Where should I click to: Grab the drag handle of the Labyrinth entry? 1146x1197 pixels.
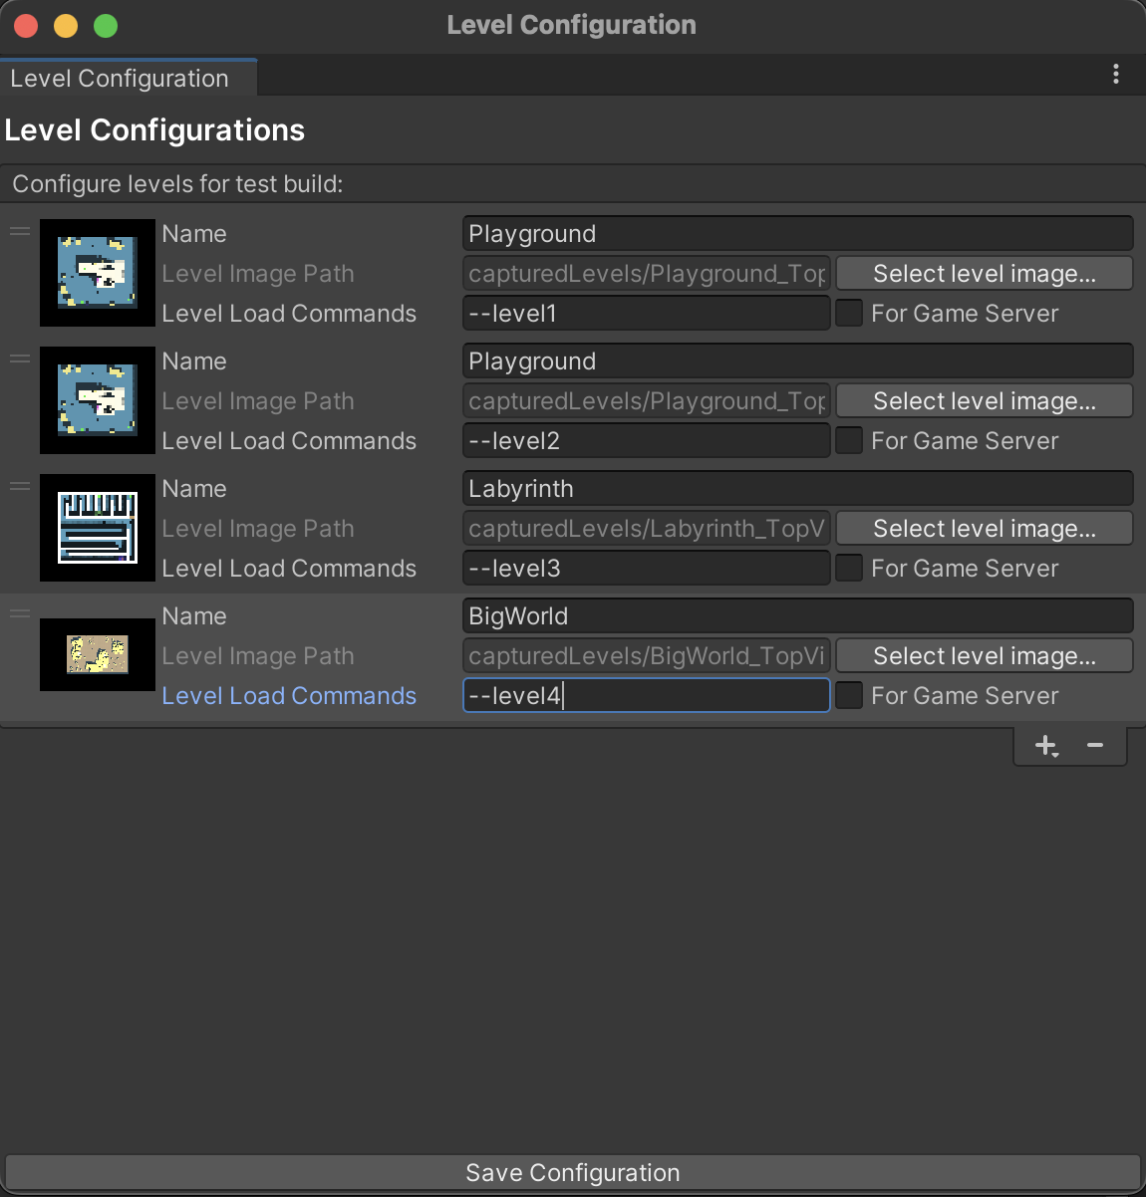pyautogui.click(x=20, y=487)
